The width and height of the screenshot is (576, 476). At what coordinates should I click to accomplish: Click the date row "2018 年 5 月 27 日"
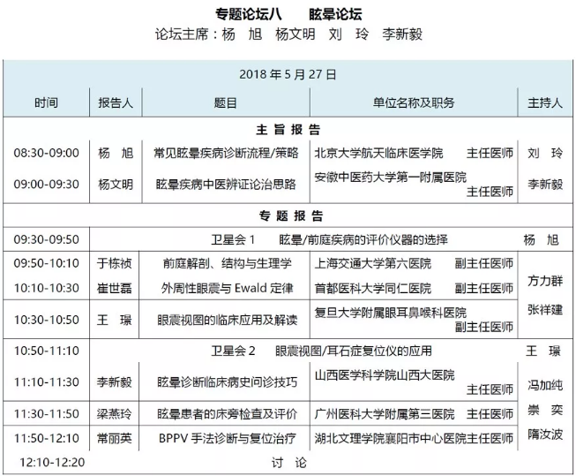click(288, 74)
